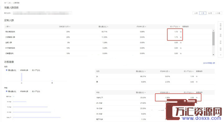Sort custom audience table by 点击转化率
Image resolution: width=224 pixels, height=122 pixels.
[141, 26]
